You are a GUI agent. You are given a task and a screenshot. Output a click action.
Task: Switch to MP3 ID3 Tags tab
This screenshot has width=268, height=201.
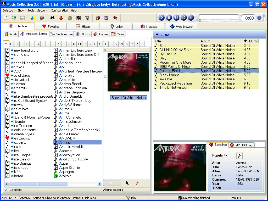(x=242, y=145)
